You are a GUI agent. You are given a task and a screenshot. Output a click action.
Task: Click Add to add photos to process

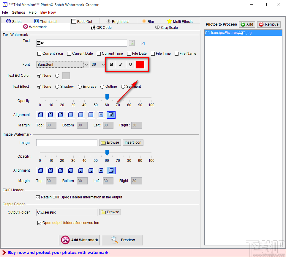click(x=247, y=24)
